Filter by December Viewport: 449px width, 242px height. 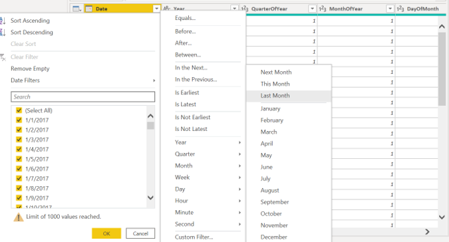pyautogui.click(x=274, y=237)
